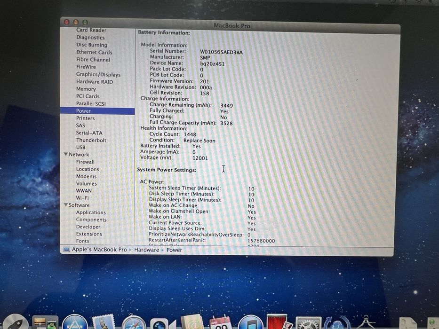This screenshot has width=439, height=329.
Task: Click the Replace Soon condition text
Action: 200,141
